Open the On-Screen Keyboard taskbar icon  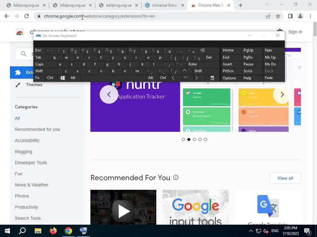tap(83, 231)
